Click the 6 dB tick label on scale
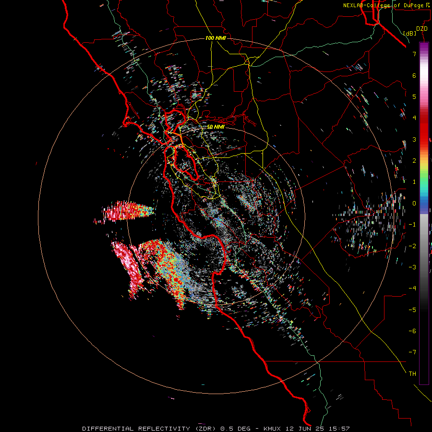The image size is (432, 432). click(x=414, y=75)
